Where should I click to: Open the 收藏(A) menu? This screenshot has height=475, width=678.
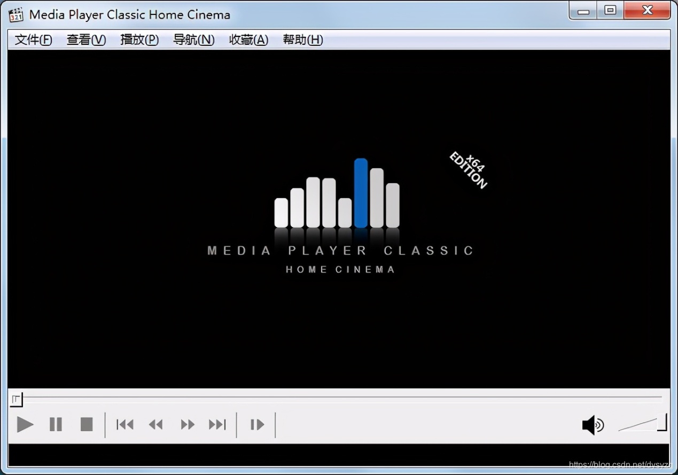(x=248, y=40)
